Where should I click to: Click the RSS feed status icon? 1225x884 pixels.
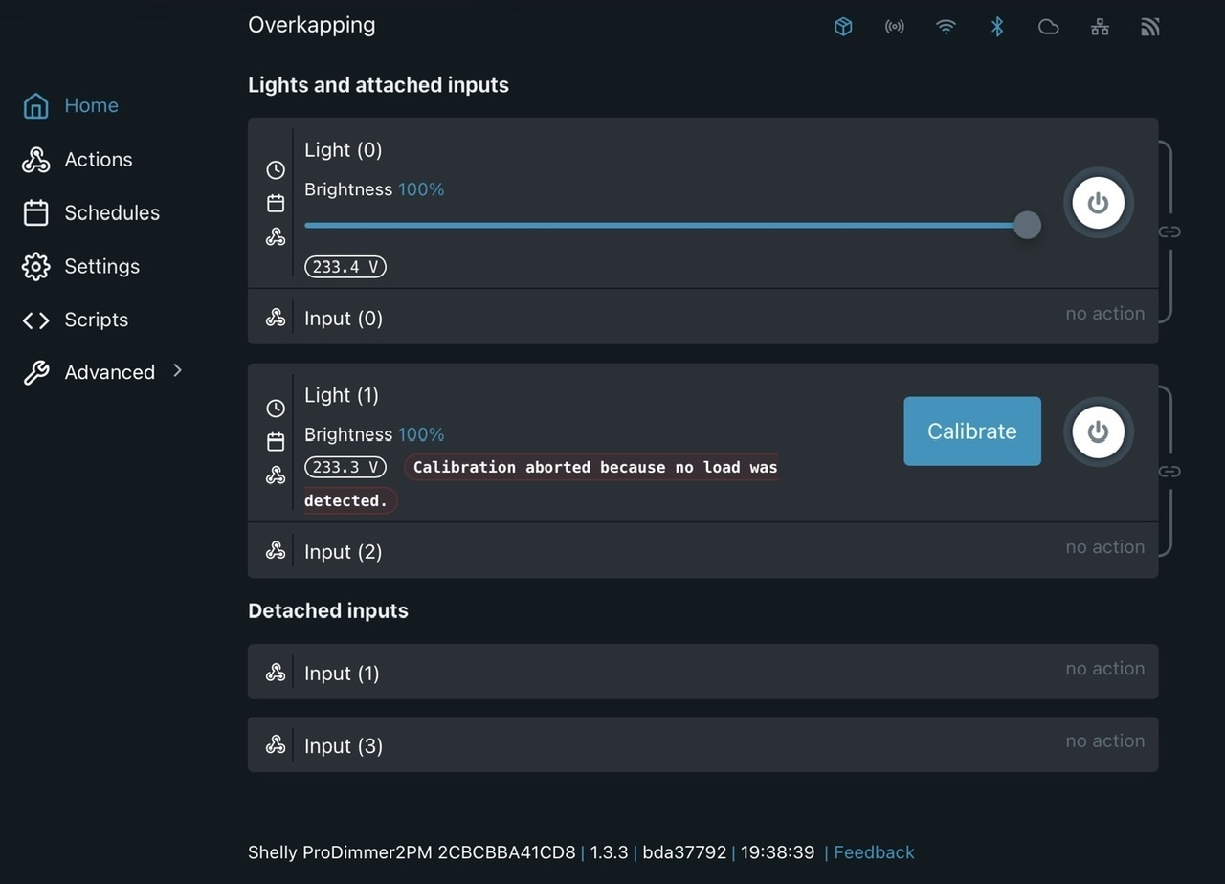pyautogui.click(x=1150, y=27)
